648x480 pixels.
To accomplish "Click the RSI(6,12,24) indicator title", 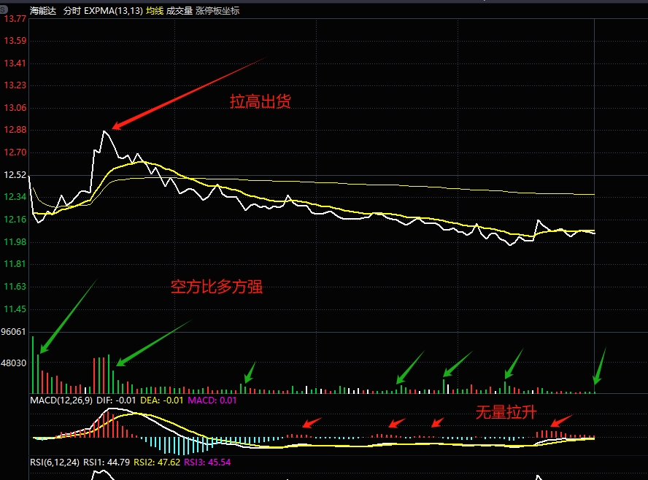I will click(x=55, y=462).
